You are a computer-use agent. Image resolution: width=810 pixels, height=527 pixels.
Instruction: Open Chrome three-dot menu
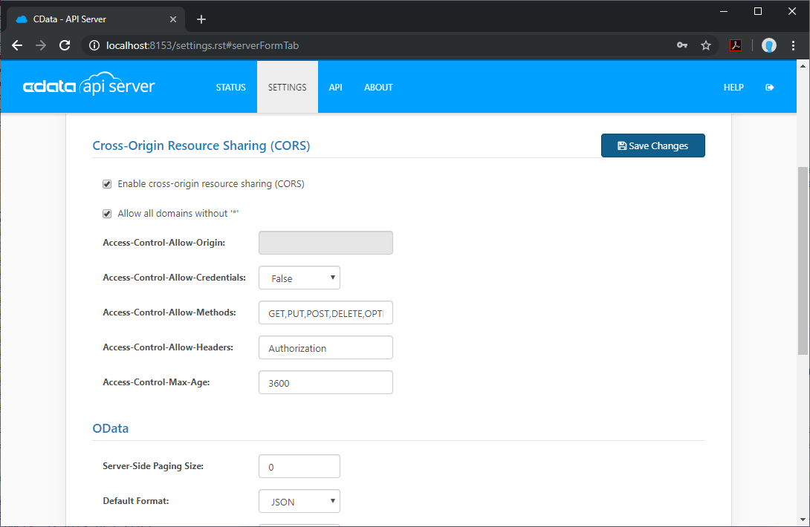pos(794,45)
